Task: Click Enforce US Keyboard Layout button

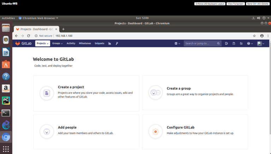Action: (x=210, y=4)
